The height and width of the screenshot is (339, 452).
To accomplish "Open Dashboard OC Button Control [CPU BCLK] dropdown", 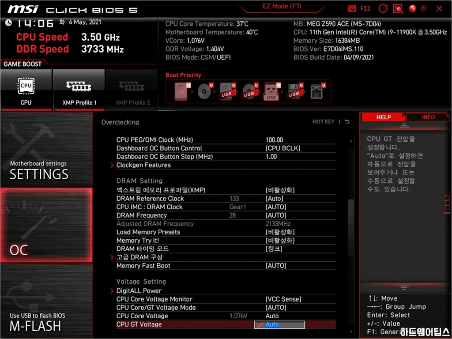I will (283, 148).
